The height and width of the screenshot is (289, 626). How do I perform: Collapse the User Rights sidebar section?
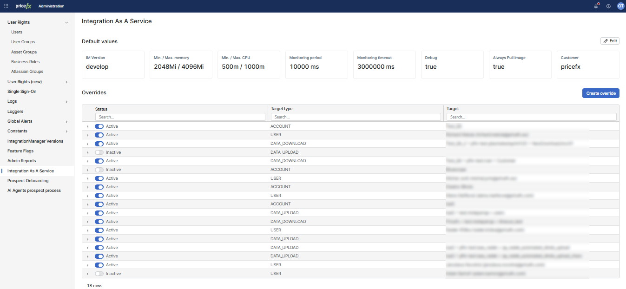tap(66, 22)
